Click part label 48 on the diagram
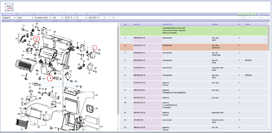Image resolution: width=272 pixels, height=133 pixels. click(x=54, y=32)
